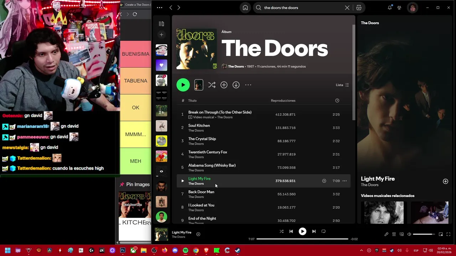Open miniplayer icon
Image resolution: width=456 pixels, height=256 pixels.
click(x=441, y=234)
